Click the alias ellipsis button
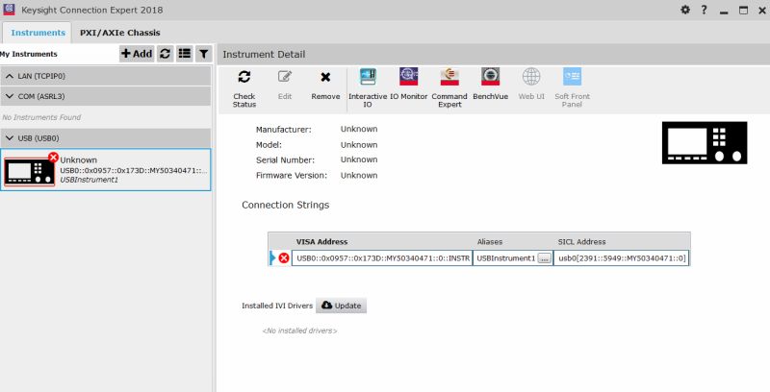 [544, 258]
